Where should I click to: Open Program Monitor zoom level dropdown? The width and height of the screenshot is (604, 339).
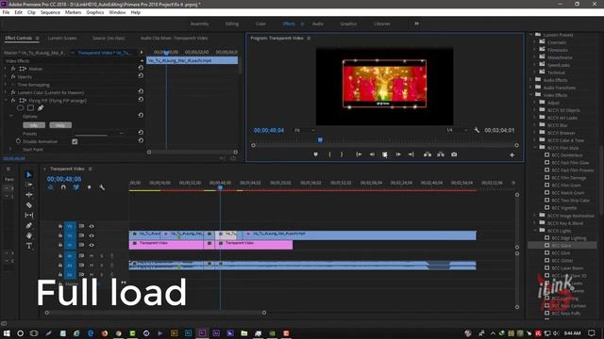click(305, 130)
